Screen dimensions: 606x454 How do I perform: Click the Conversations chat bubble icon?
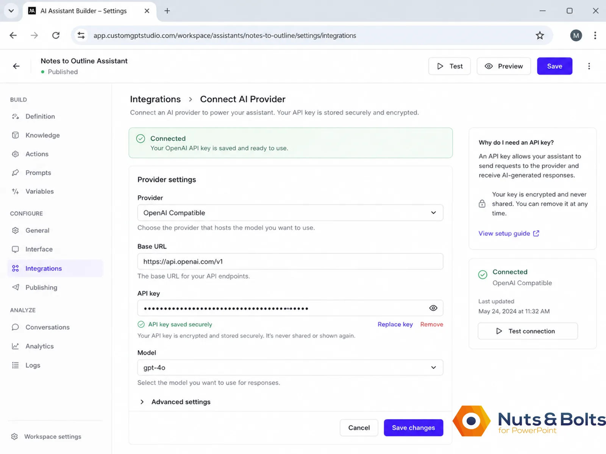tap(15, 327)
